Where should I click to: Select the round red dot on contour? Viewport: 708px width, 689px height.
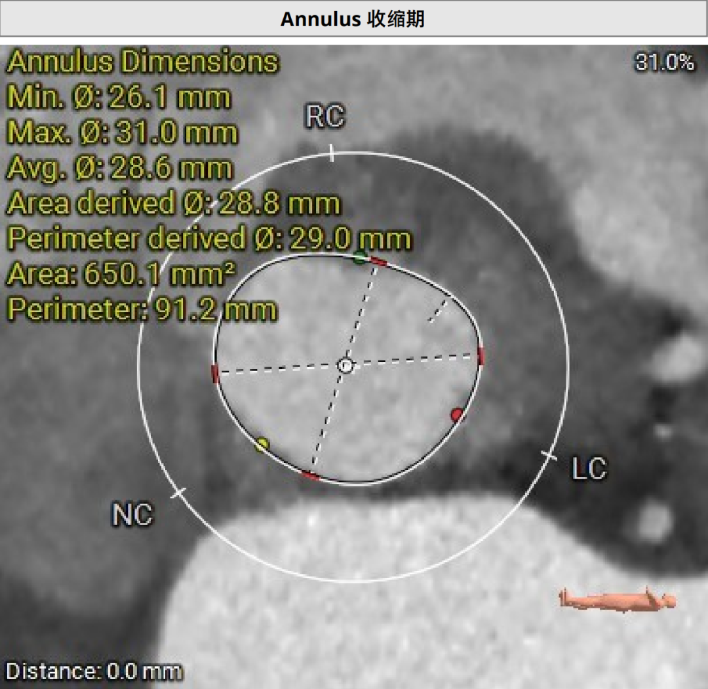click(457, 414)
